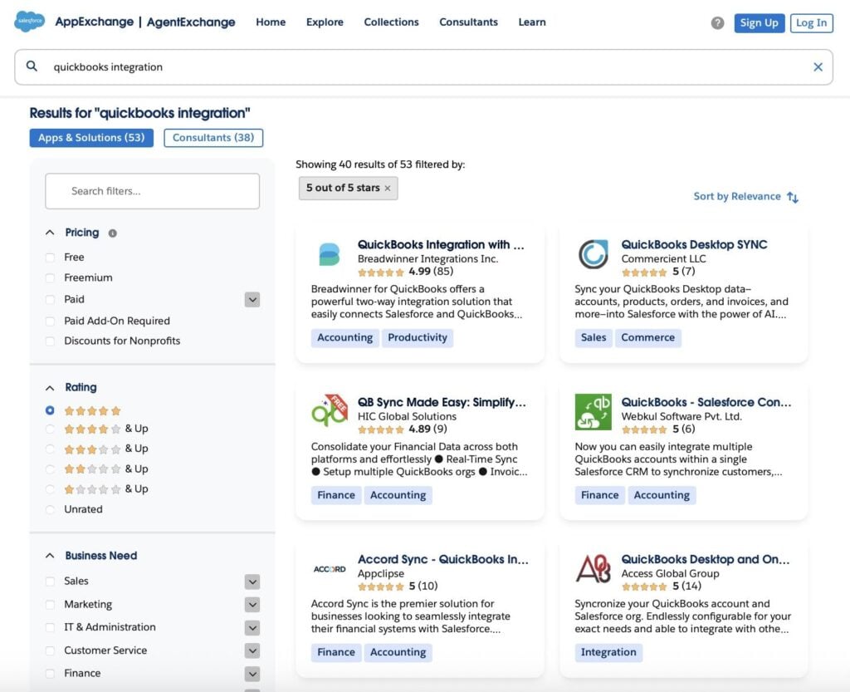The width and height of the screenshot is (850, 692).
Task: Expand the Finance sub-categories
Action: click(252, 674)
